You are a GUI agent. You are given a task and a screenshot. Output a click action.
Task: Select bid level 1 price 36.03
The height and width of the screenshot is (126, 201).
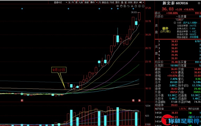[175, 41]
